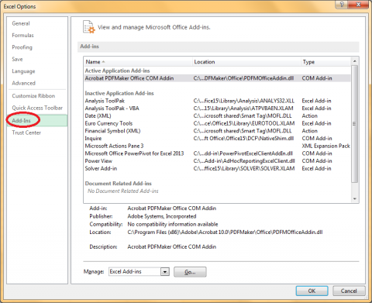
Task: Dismiss the dialog with Cancel
Action: [x=349, y=291]
